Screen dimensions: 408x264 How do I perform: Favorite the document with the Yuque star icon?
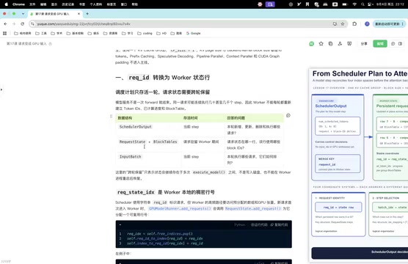(x=321, y=44)
